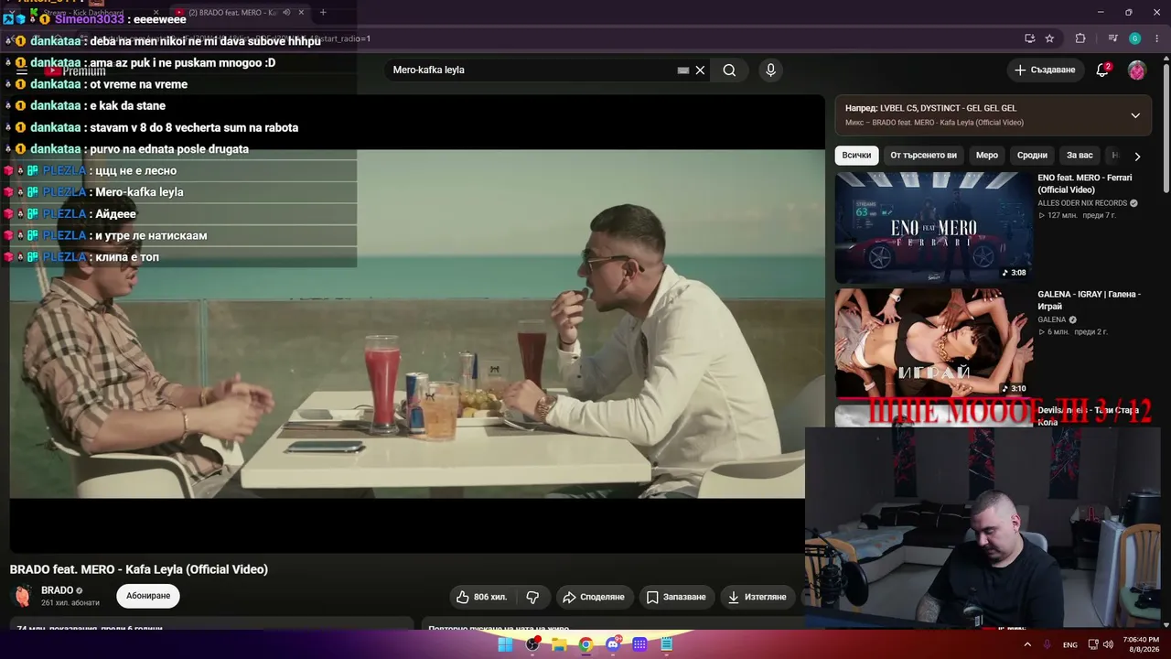Open GALENA - IGRAY video title
This screenshot has height=659, width=1171.
[1089, 300]
